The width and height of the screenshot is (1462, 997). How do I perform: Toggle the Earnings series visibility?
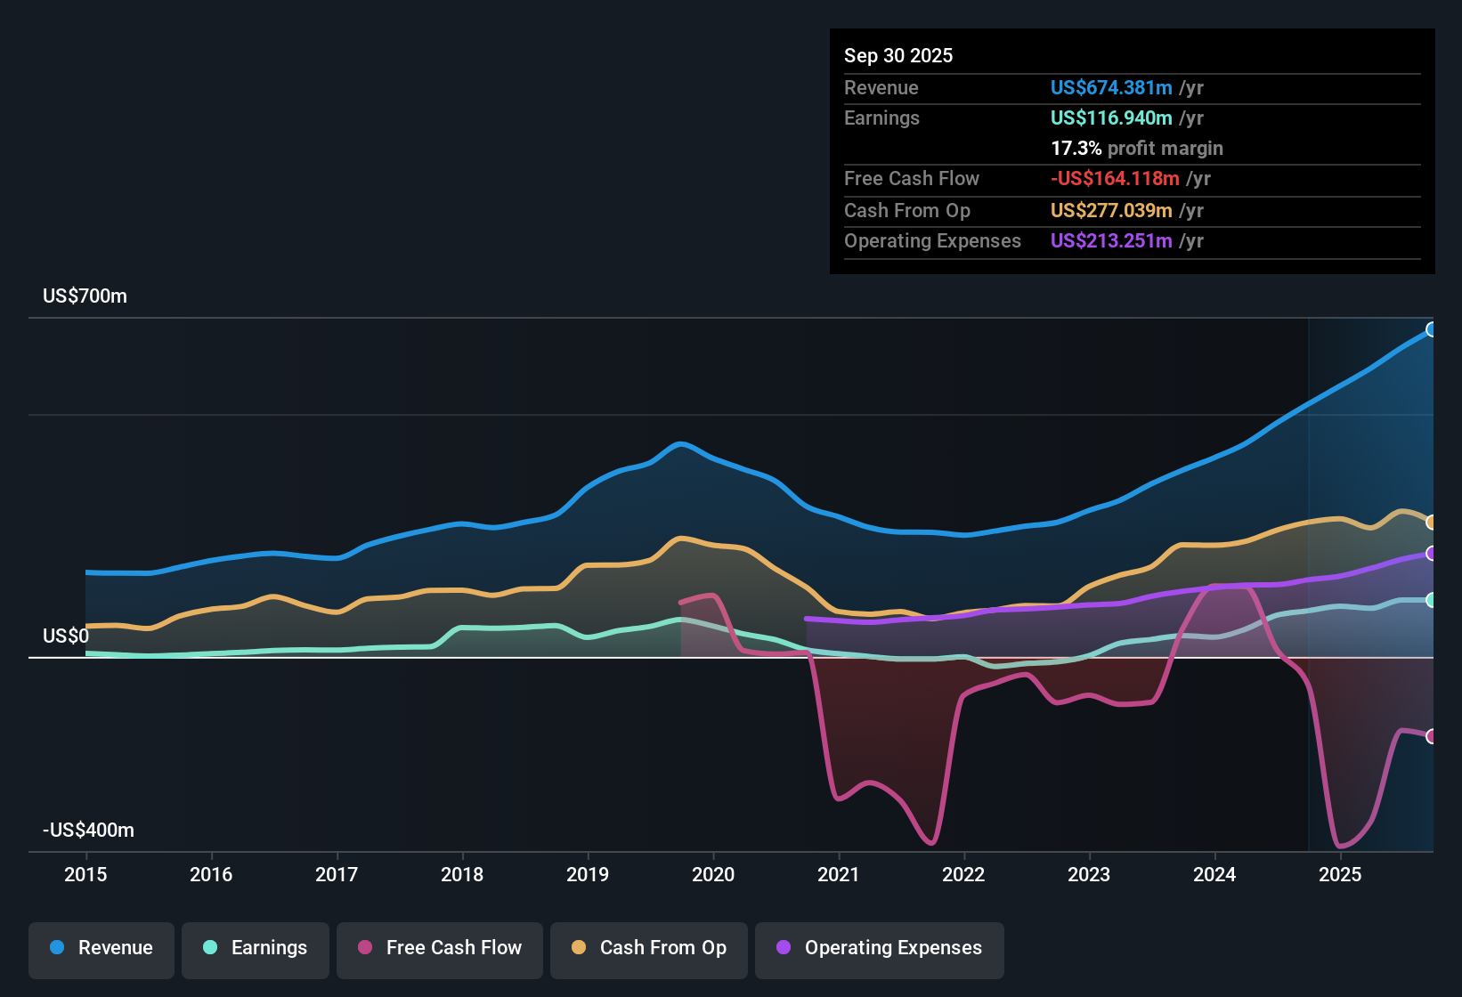(x=256, y=948)
